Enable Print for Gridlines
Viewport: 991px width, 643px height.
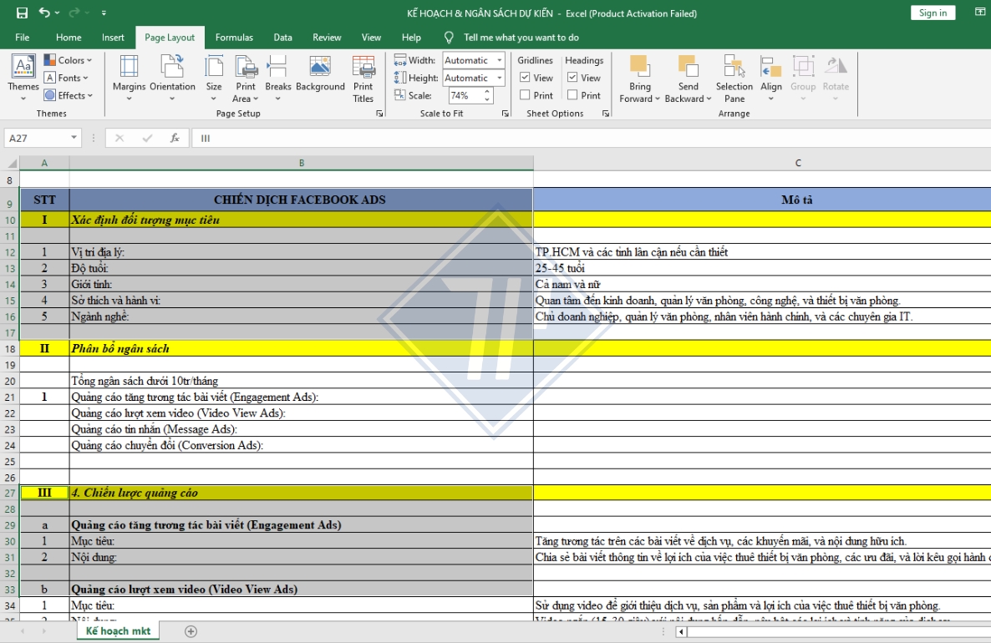tap(524, 94)
